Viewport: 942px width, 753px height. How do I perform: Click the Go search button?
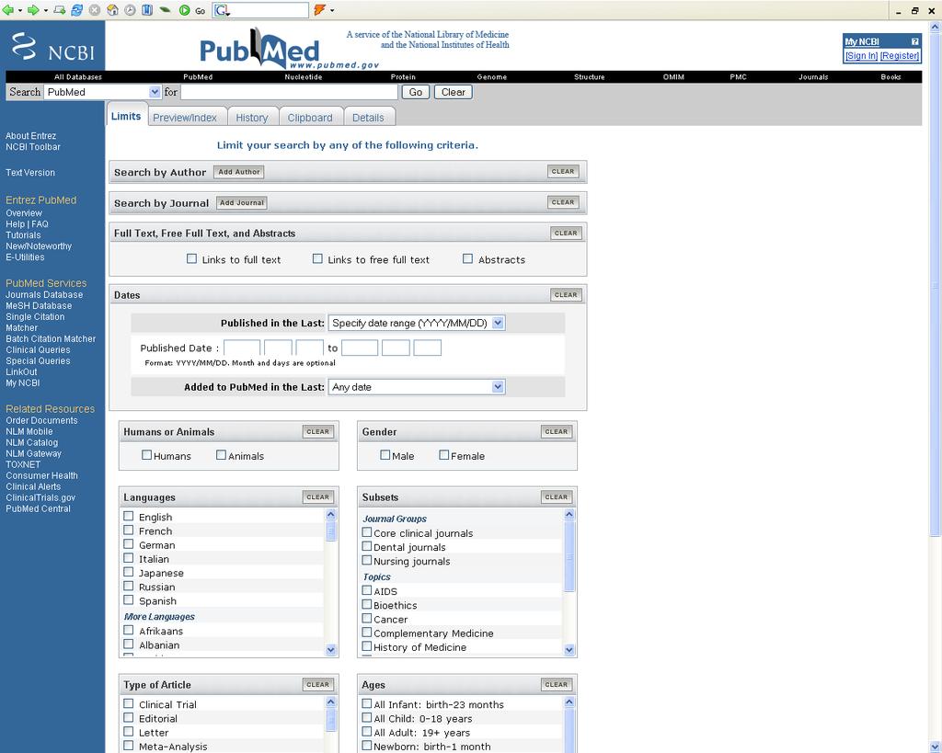[416, 92]
